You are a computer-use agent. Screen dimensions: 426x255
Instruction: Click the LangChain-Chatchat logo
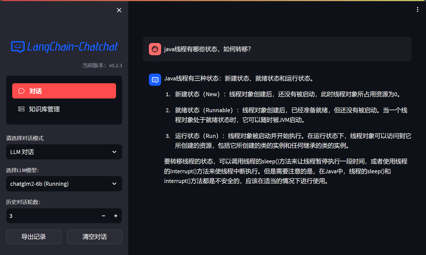point(64,47)
